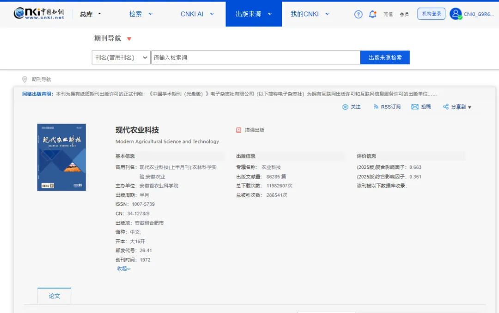Expand the red 期刊导航 triangle
Viewport: 499px width, 313px height.
coord(129,39)
